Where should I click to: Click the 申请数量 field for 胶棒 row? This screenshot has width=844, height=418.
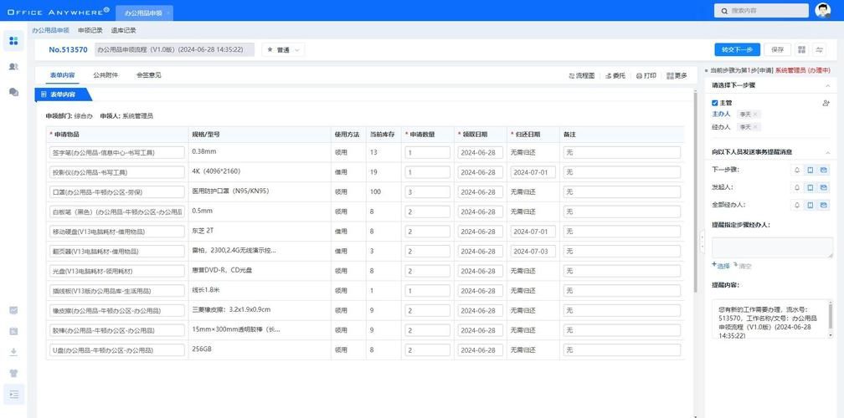tap(427, 330)
